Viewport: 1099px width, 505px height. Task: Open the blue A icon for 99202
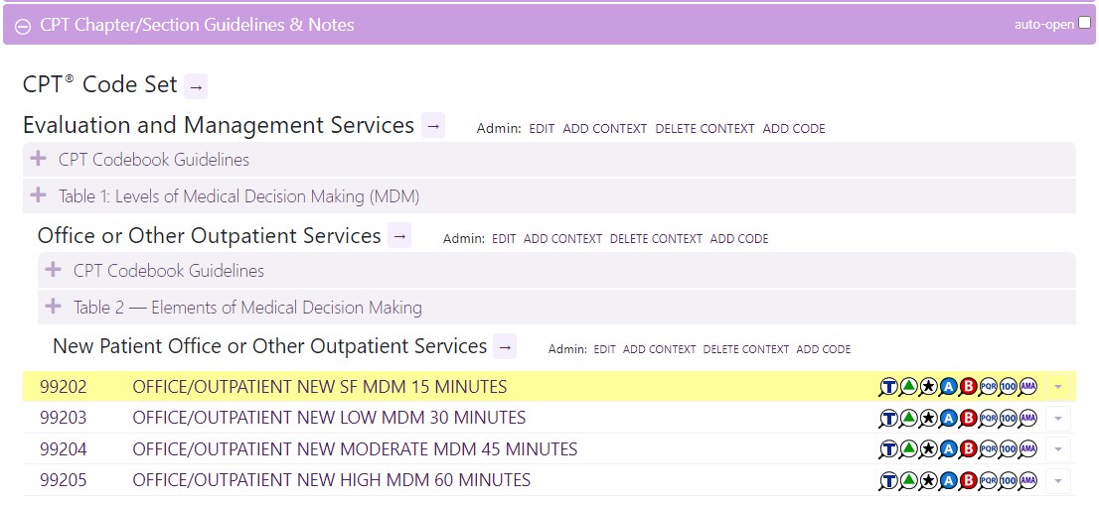[x=948, y=386]
